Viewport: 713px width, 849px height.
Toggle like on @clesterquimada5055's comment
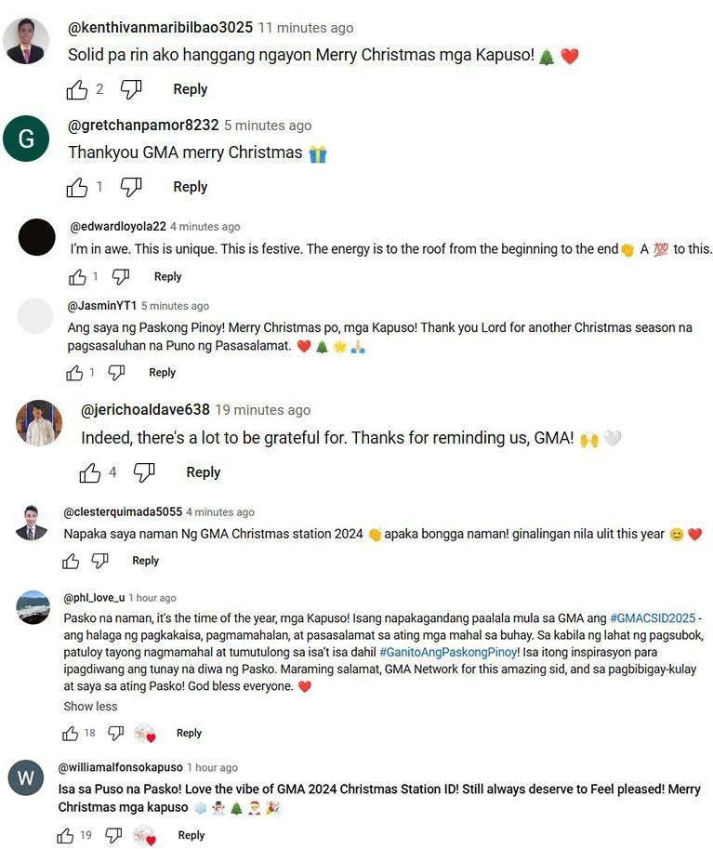(72, 561)
